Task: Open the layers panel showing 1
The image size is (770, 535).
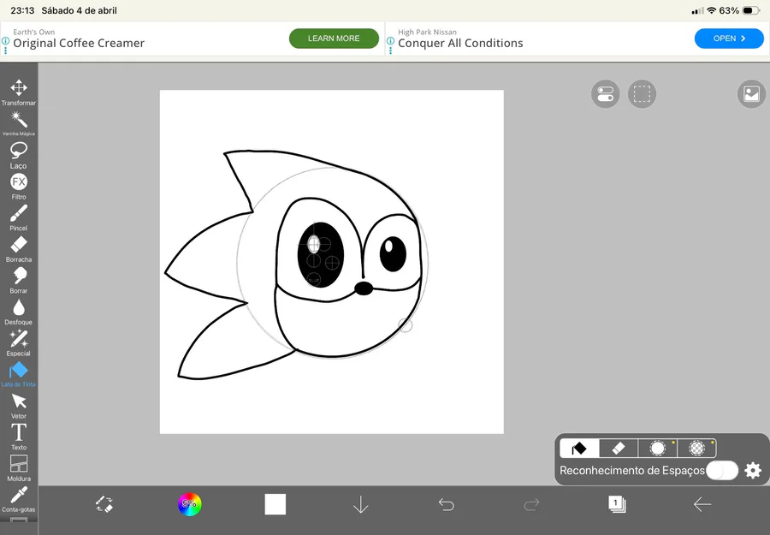Action: 617,504
